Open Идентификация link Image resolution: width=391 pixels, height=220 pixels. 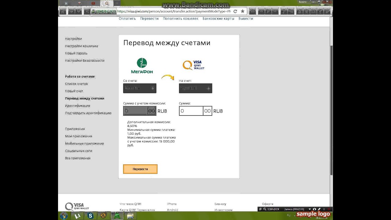(77, 106)
